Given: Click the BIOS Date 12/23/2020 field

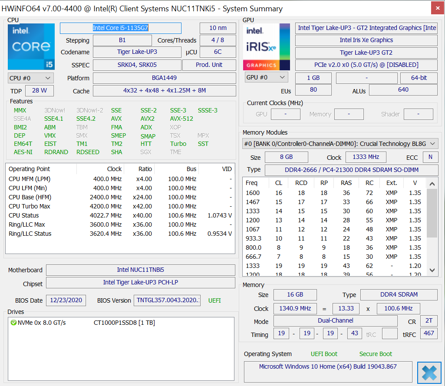Looking at the screenshot, I should (66, 300).
